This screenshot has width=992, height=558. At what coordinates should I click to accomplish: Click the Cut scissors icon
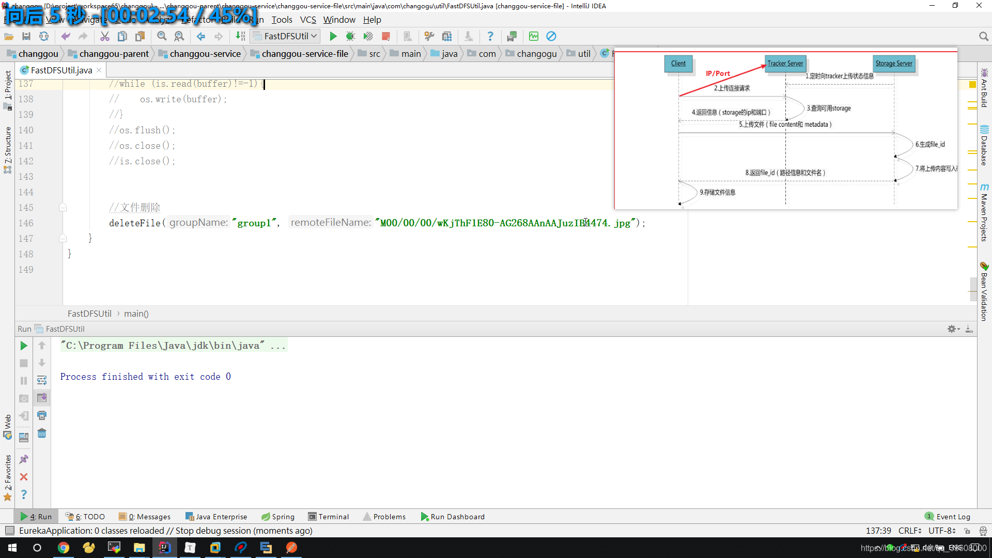(x=105, y=36)
